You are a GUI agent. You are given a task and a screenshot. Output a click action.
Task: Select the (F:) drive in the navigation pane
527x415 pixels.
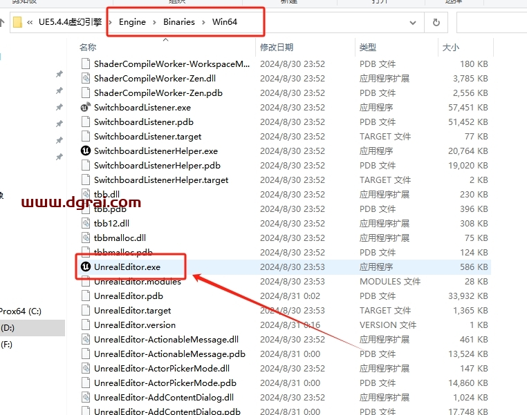[x=7, y=344]
